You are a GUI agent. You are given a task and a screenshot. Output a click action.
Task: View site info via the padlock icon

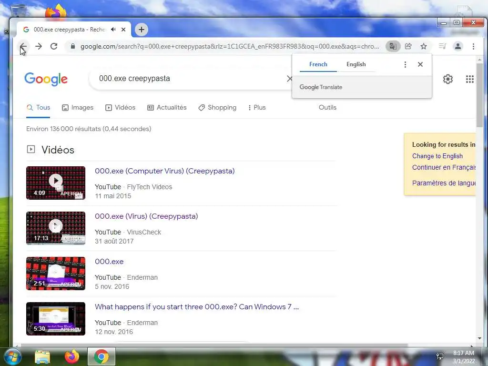pos(73,46)
